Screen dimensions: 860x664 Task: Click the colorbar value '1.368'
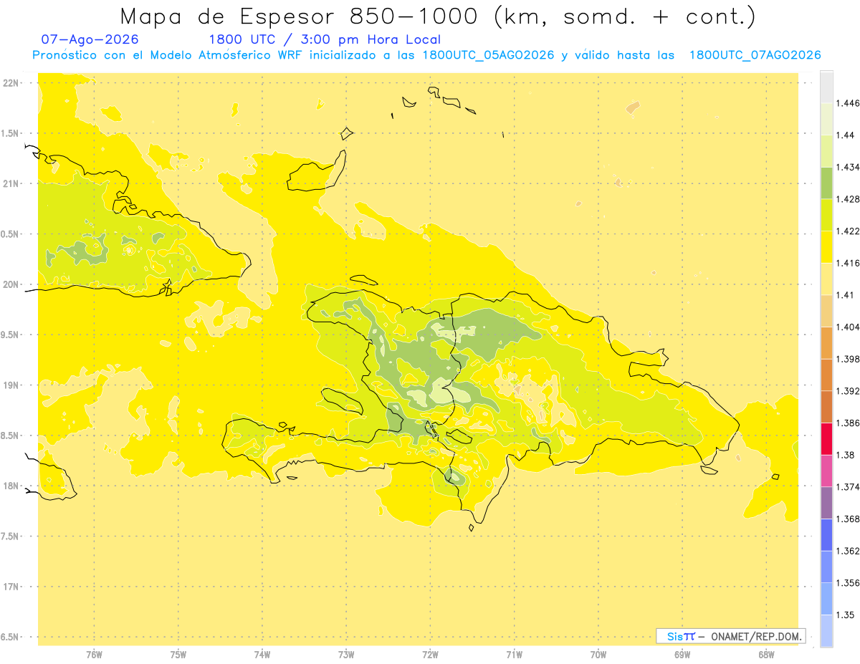[849, 519]
